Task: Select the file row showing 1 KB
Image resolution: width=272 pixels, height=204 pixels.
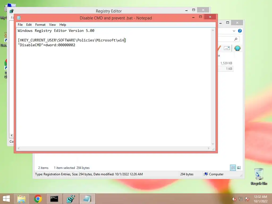Action: 225,69
